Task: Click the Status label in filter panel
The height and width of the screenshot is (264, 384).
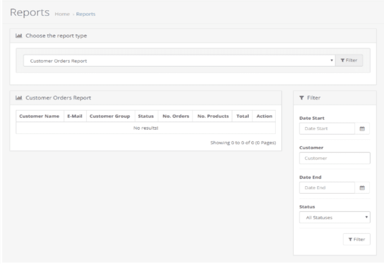Action: pyautogui.click(x=307, y=207)
